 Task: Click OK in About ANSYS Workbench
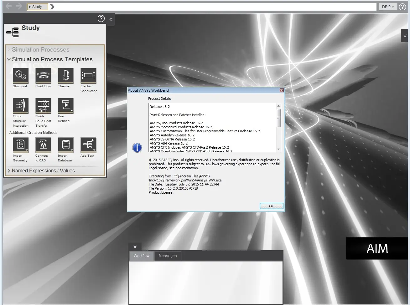272,206
